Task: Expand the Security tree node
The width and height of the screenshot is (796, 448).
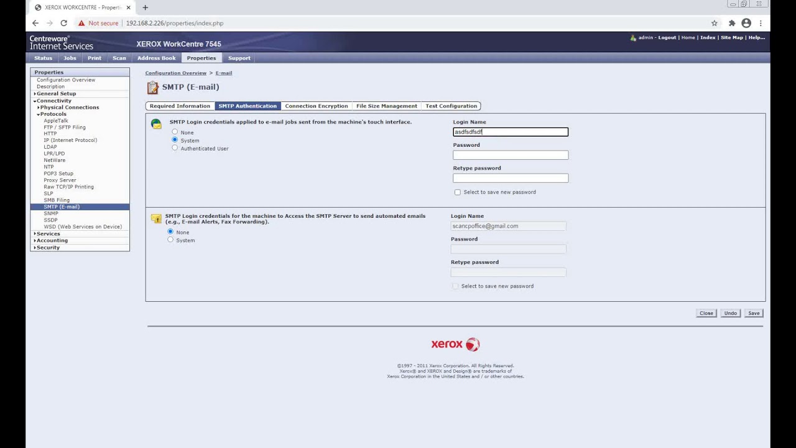Action: pos(35,248)
